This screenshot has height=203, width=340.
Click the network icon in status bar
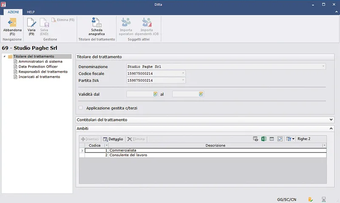[324, 199]
